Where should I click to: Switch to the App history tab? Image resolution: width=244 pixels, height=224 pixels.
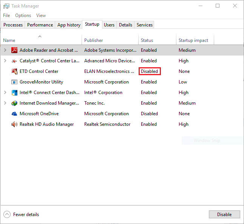tap(69, 25)
